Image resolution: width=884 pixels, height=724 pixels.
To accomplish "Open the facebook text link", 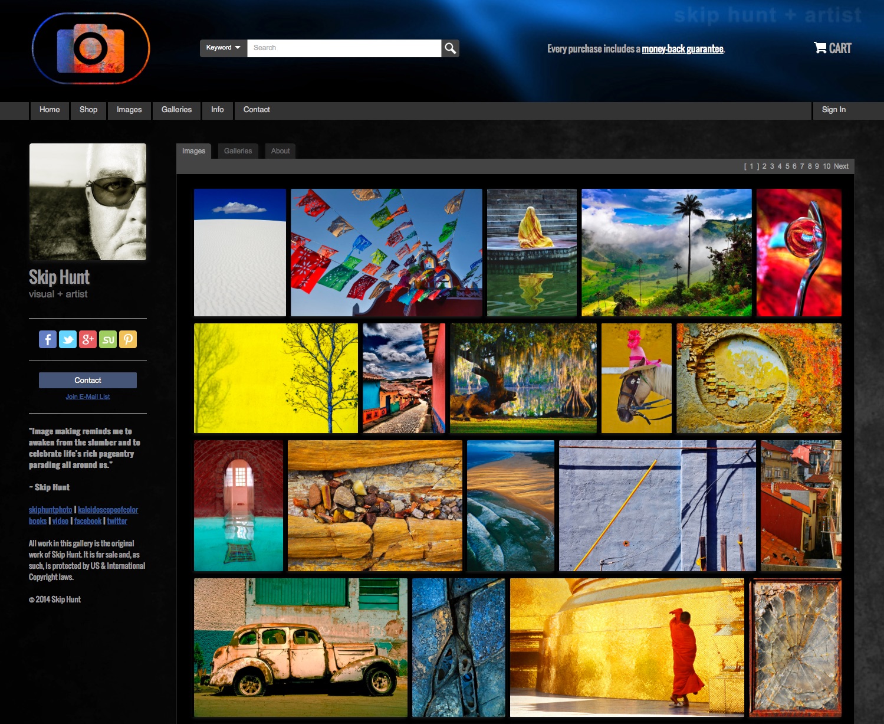I will click(x=88, y=521).
